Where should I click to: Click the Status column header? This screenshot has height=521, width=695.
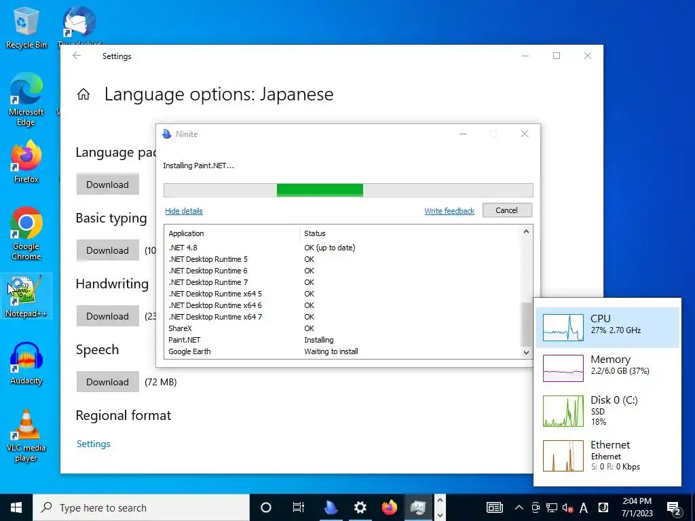click(409, 233)
